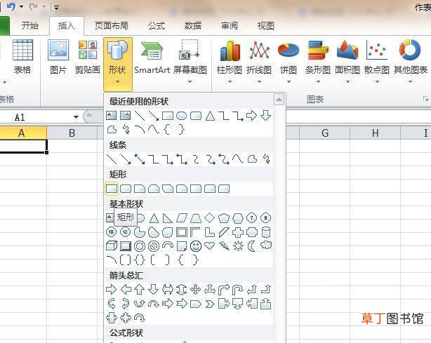Pick the curve shape under 线条

[238, 159]
